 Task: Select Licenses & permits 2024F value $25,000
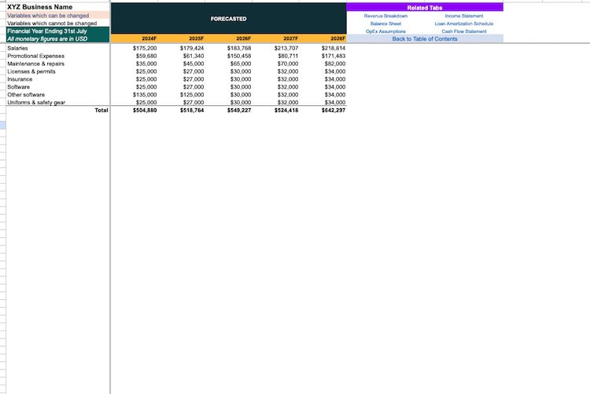click(146, 71)
